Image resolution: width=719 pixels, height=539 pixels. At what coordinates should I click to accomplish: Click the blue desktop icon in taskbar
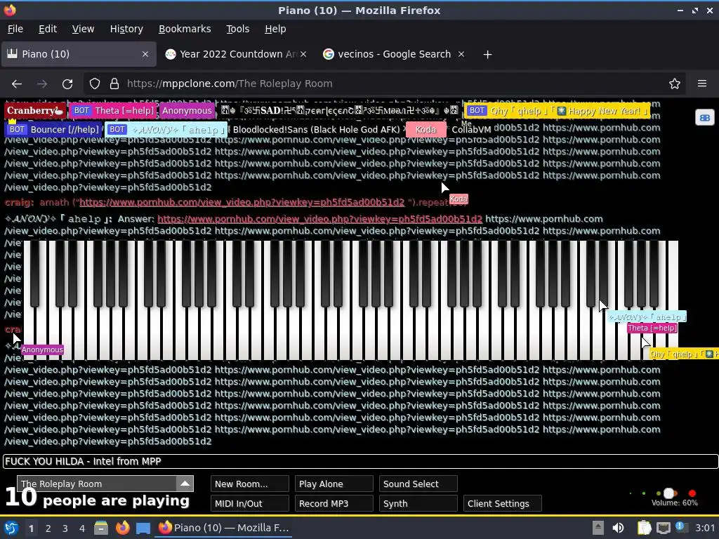[x=143, y=528]
